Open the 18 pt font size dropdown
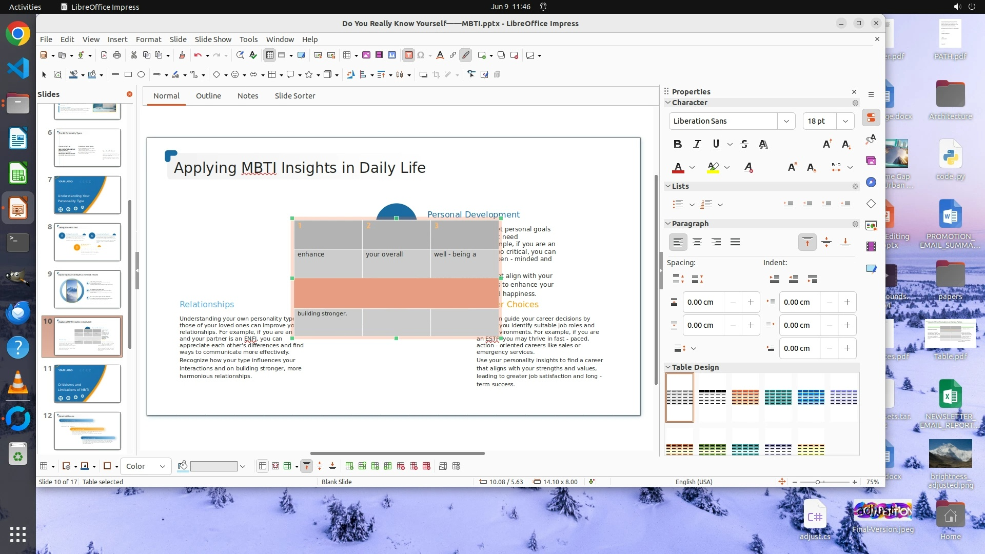This screenshot has height=554, width=985. 845,121
